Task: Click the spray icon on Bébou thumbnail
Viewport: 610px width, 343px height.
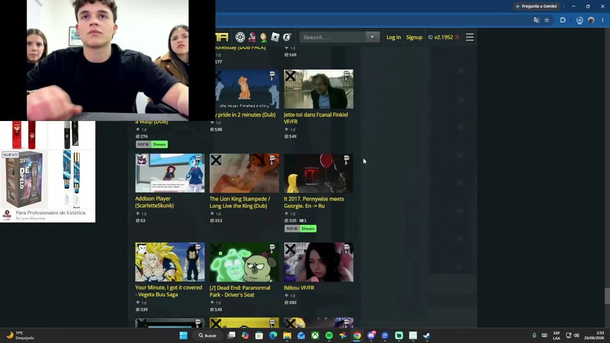Action: pyautogui.click(x=347, y=249)
